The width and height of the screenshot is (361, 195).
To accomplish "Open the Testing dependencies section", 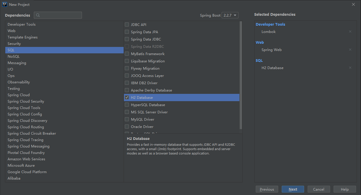I will pos(14,88).
